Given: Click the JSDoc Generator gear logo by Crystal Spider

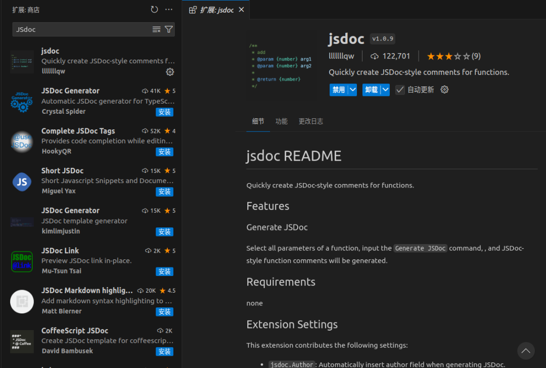Looking at the screenshot, I should pos(22,101).
